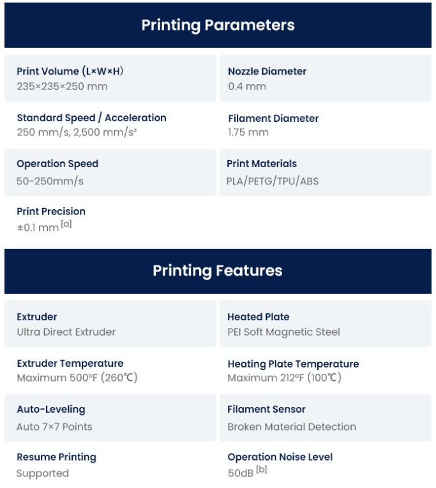Click the Printing Features header banner

click(218, 270)
